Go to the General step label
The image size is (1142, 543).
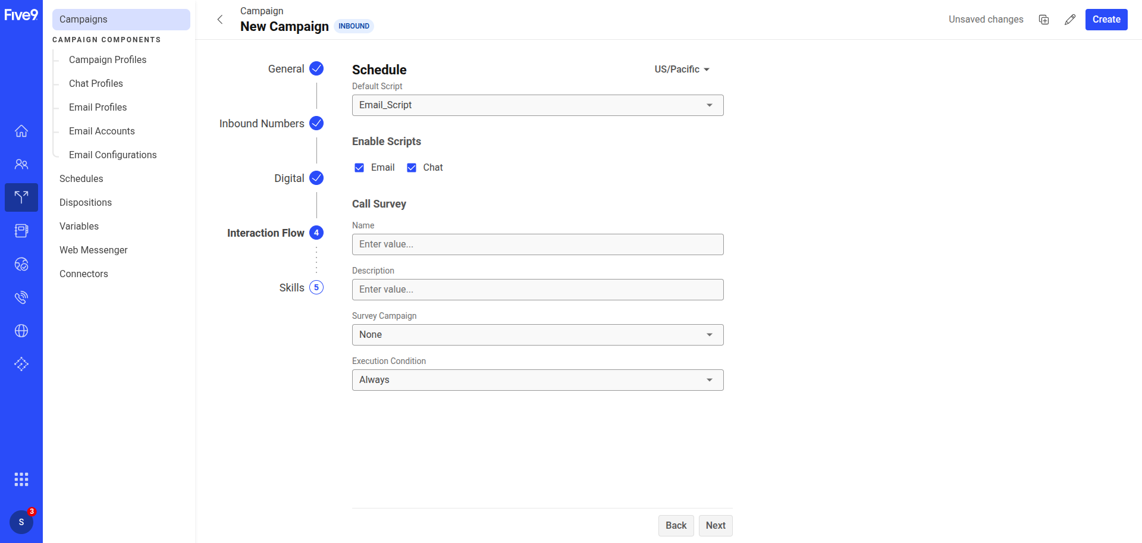[286, 69]
